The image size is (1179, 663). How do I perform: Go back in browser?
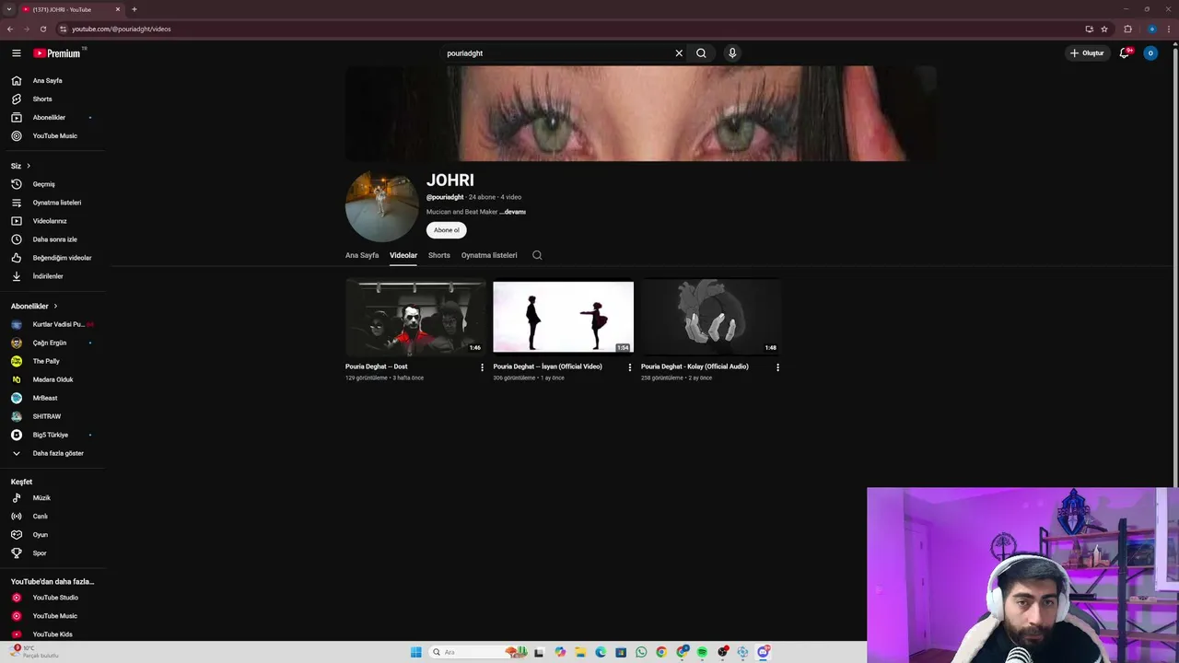pos(10,29)
